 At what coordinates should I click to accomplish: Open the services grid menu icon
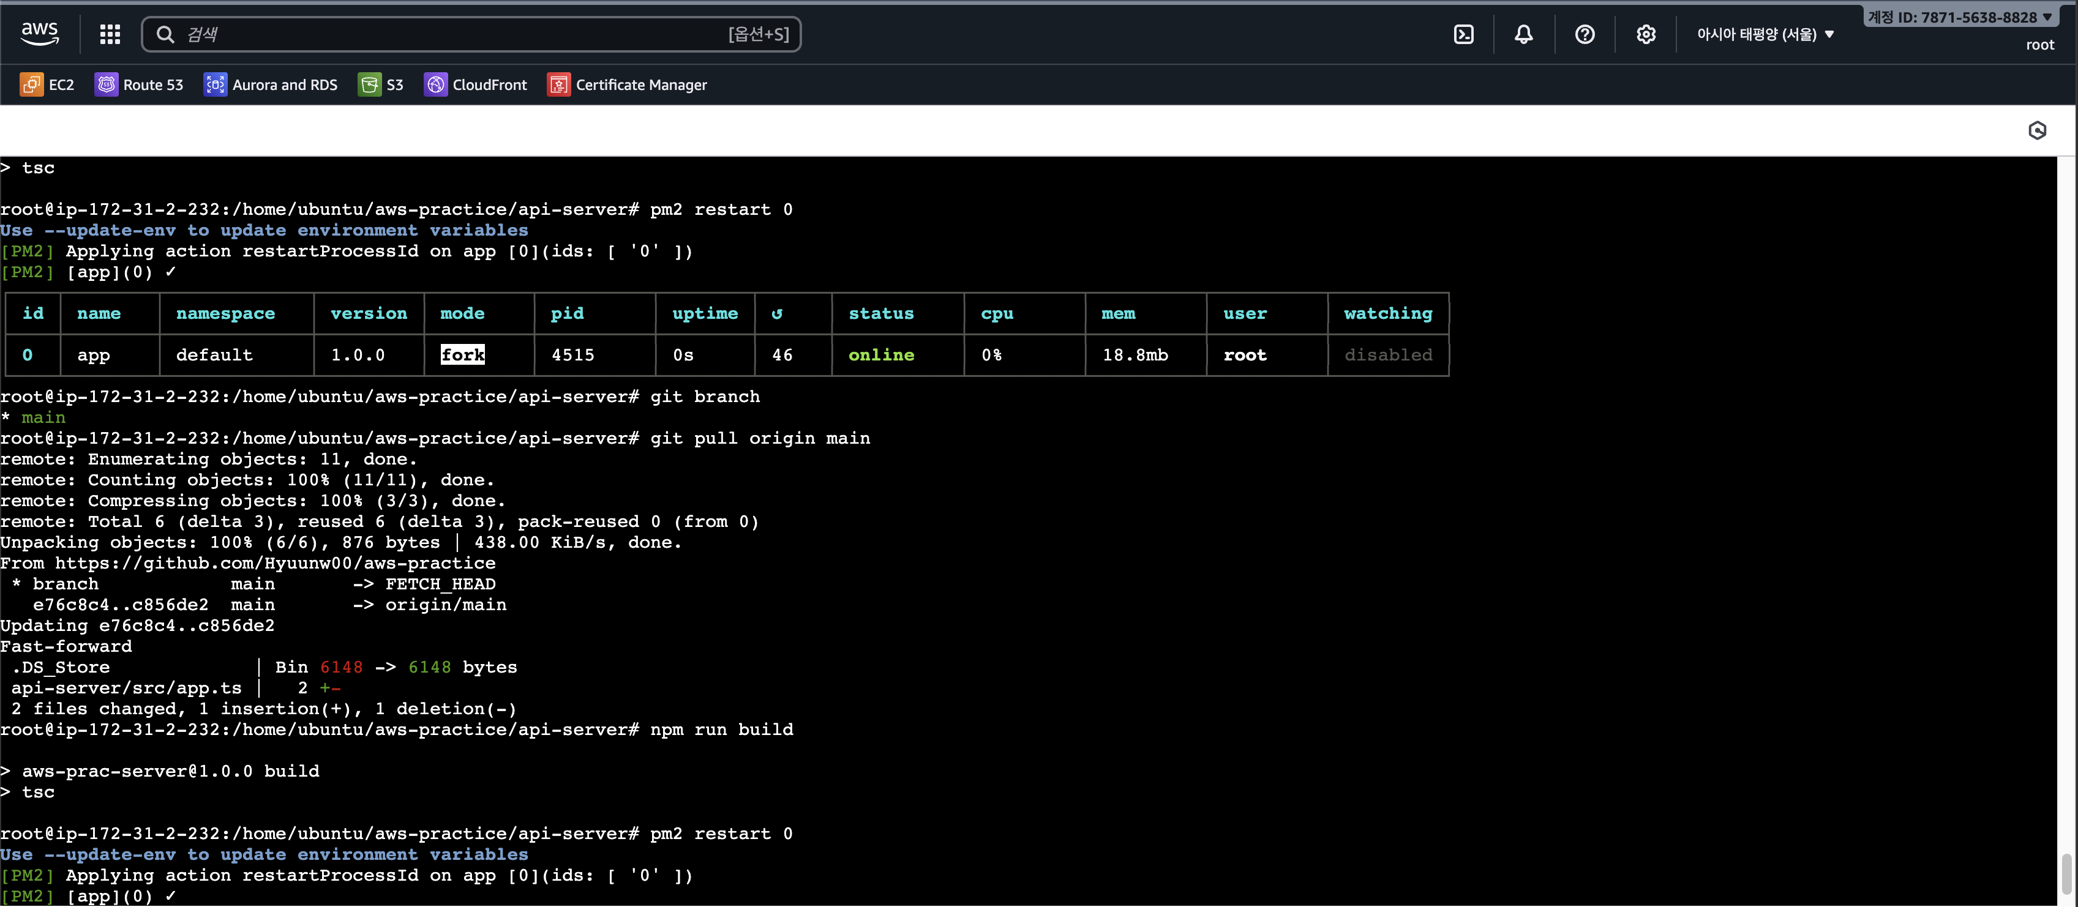click(x=110, y=34)
